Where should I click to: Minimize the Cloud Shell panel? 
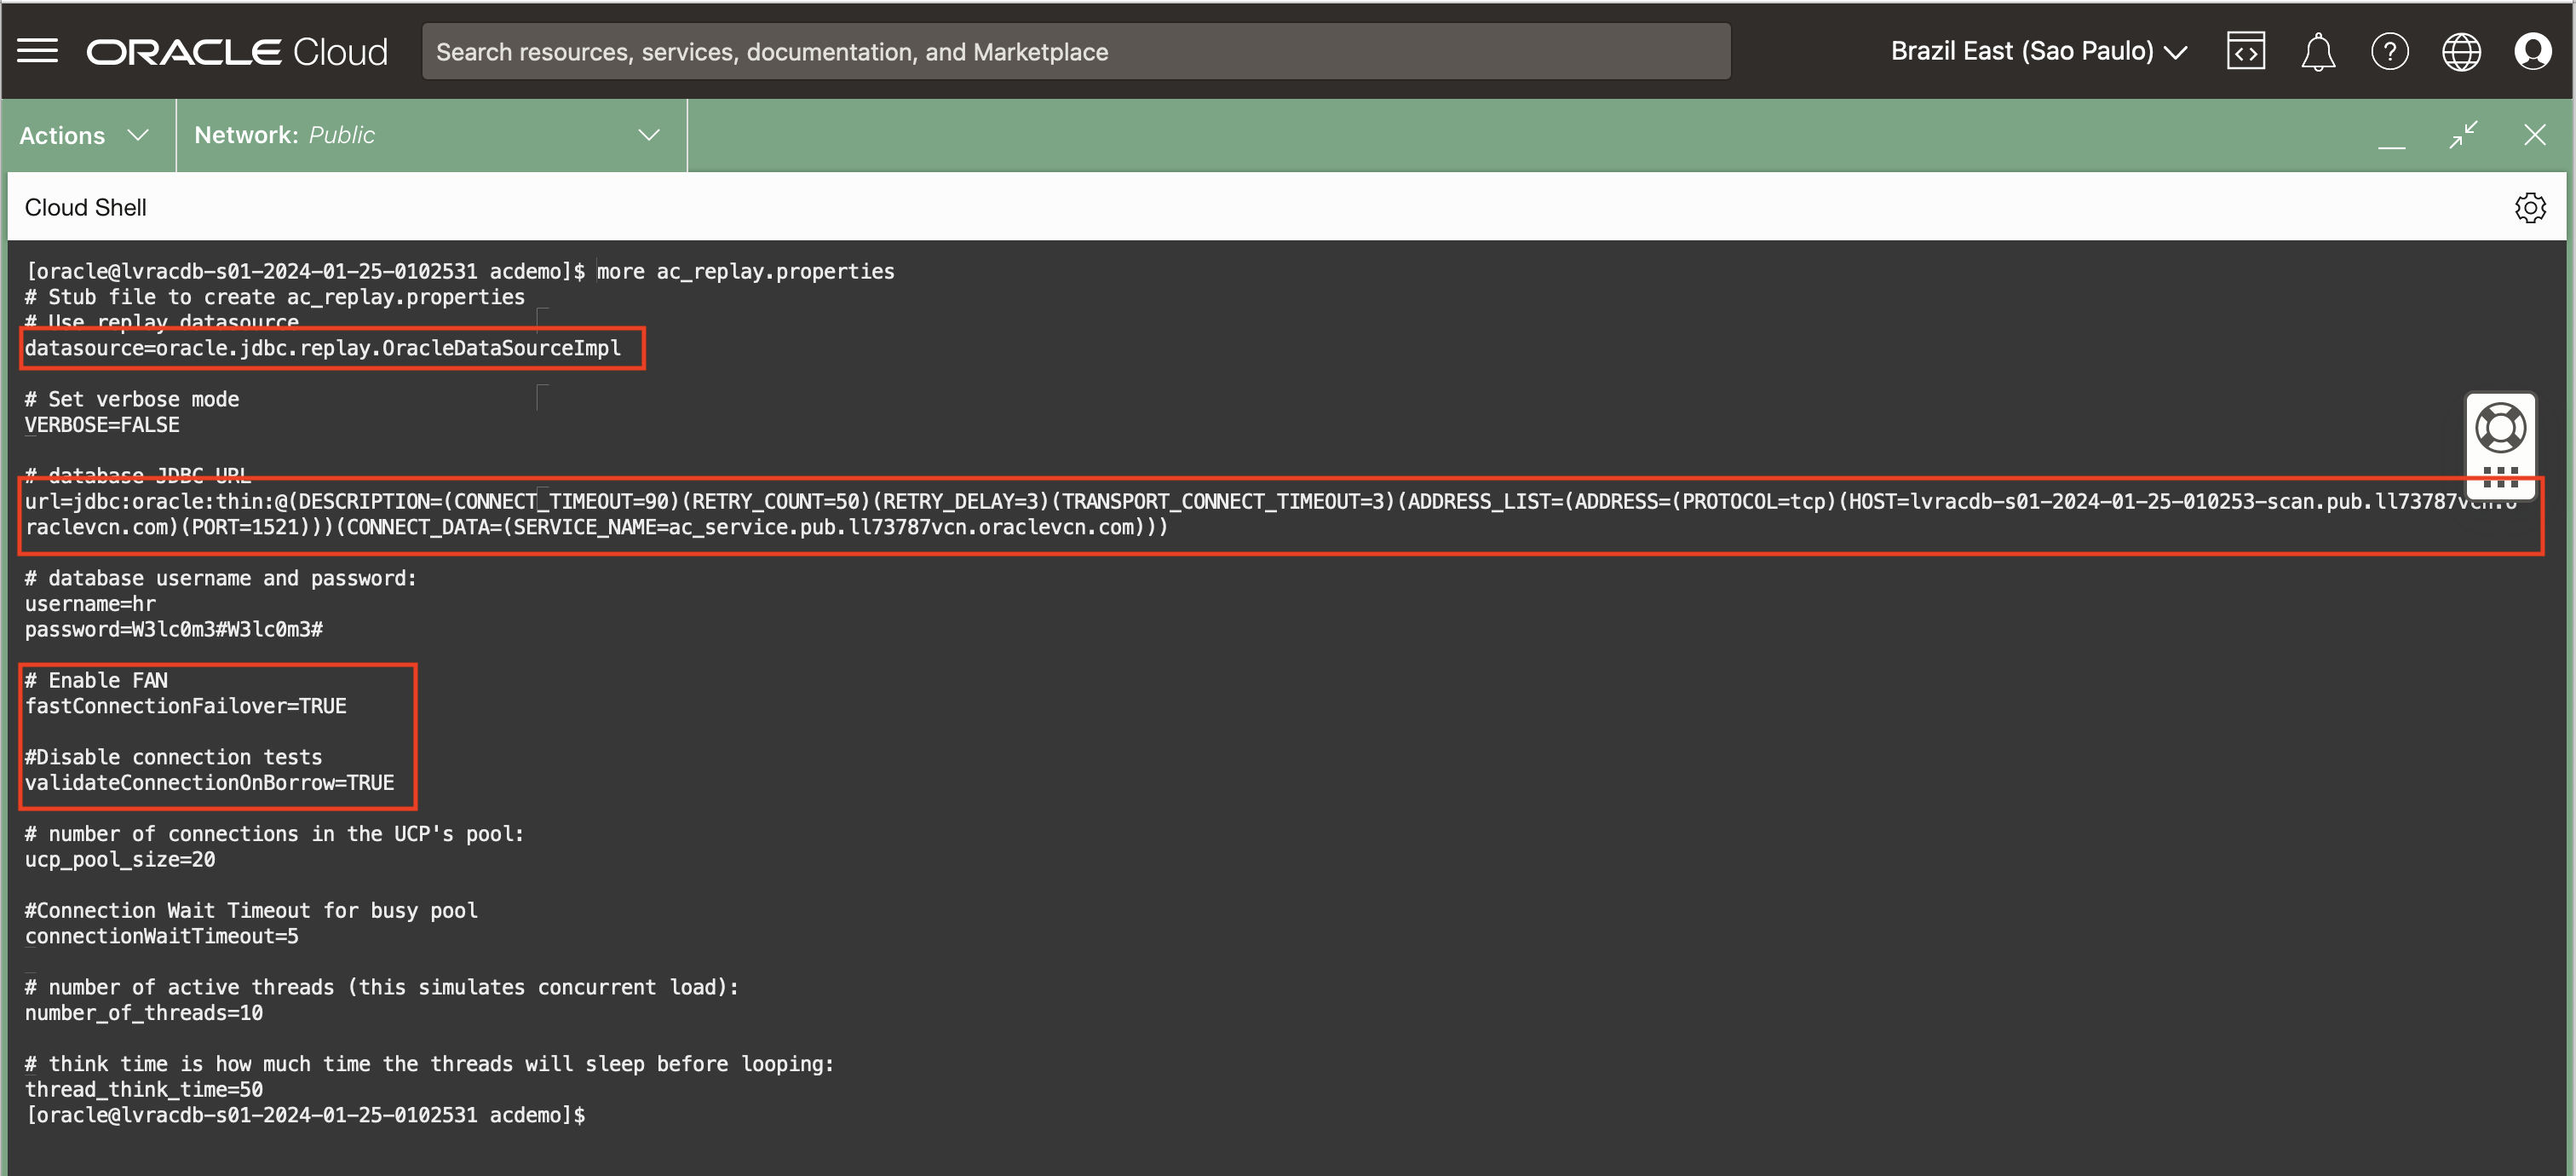[2391, 137]
